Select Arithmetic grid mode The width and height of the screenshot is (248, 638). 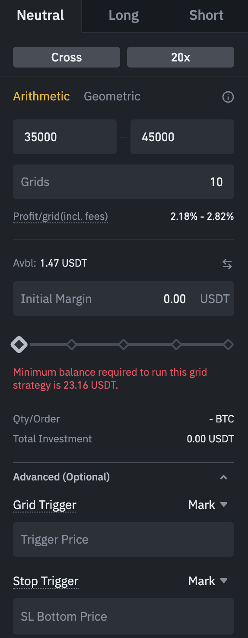41,96
